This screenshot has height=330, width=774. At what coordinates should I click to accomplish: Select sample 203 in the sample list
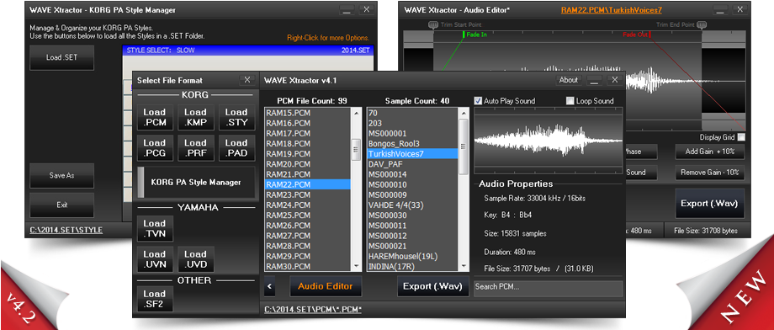[x=412, y=123]
